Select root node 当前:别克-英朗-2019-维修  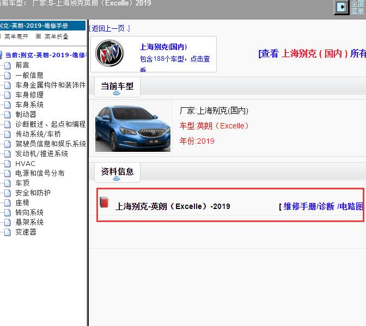click(46, 55)
